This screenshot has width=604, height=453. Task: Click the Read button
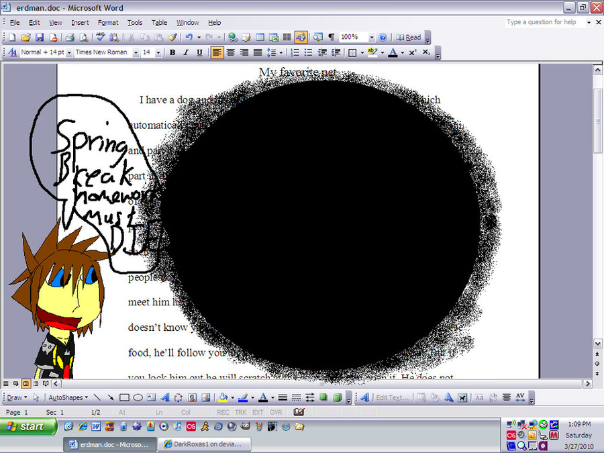[x=409, y=38]
